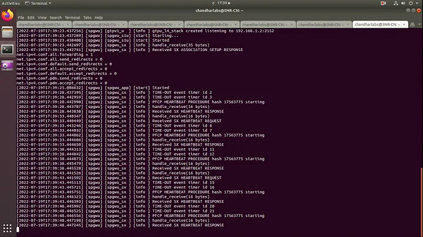
Task: Select the Terminal dock icon
Action: tap(7, 49)
